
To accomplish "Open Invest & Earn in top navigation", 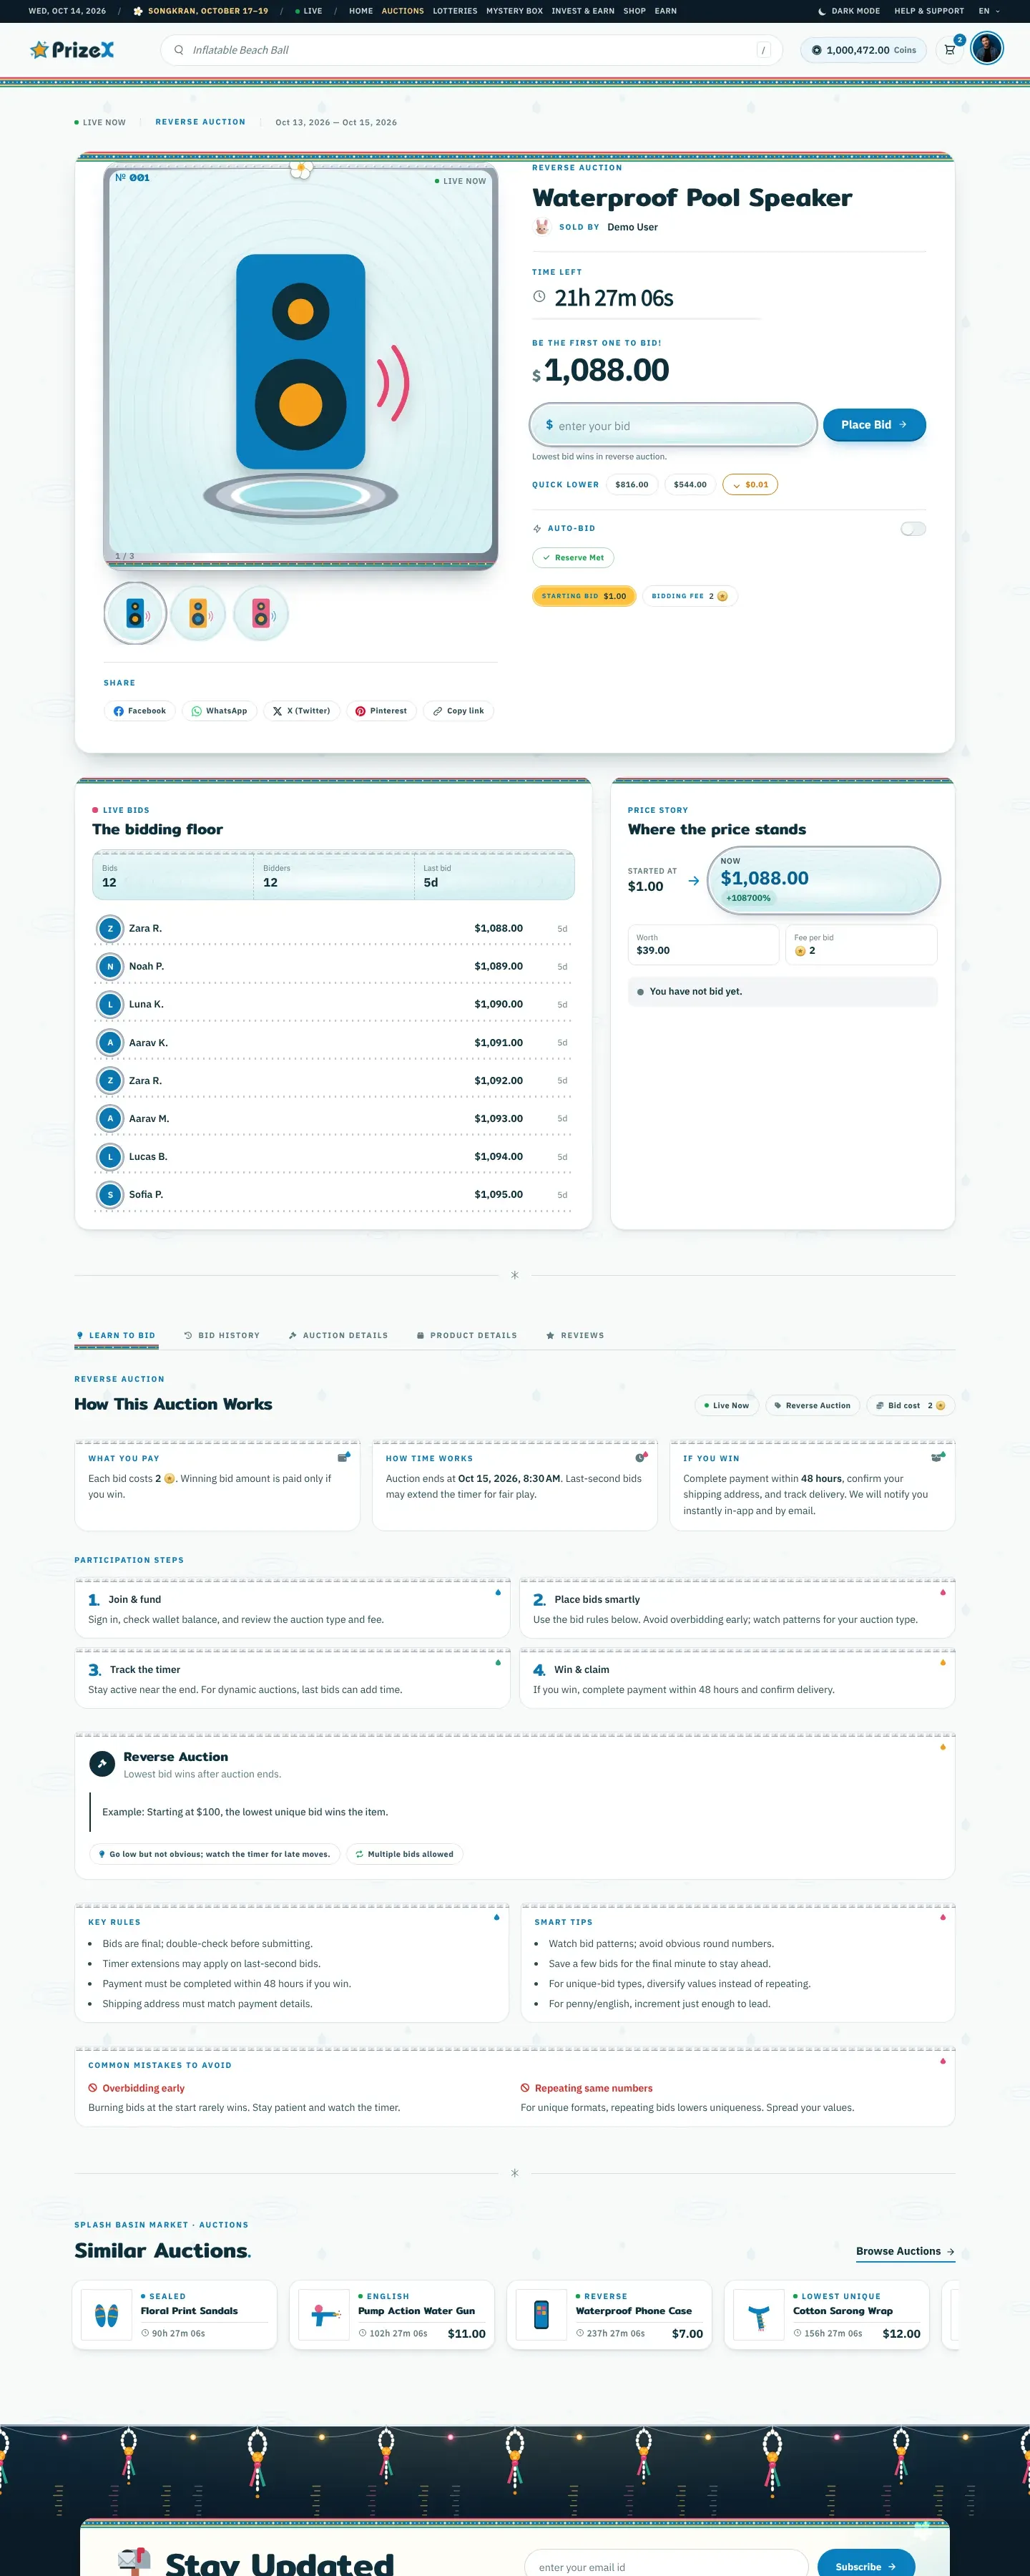I will [583, 11].
